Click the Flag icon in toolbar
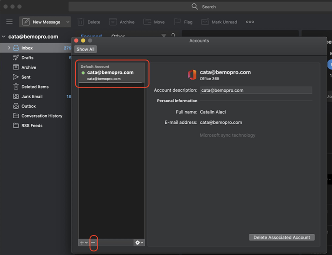The image size is (332, 255). [177, 22]
